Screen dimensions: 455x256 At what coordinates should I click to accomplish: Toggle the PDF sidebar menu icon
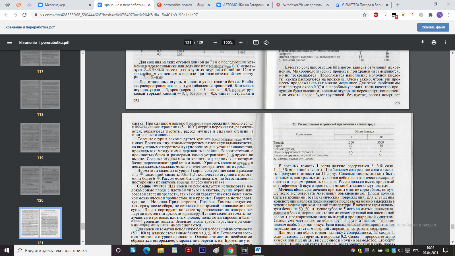click(10, 42)
